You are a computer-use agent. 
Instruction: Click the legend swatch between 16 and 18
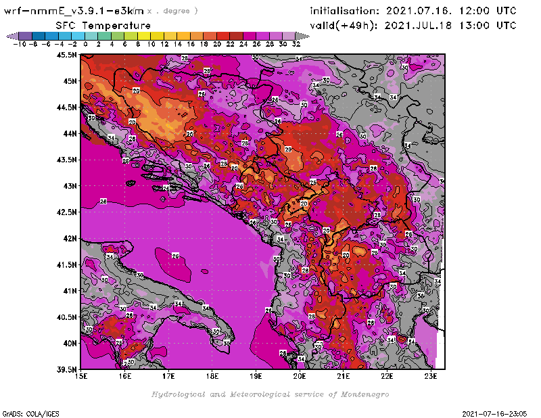[x=196, y=36]
